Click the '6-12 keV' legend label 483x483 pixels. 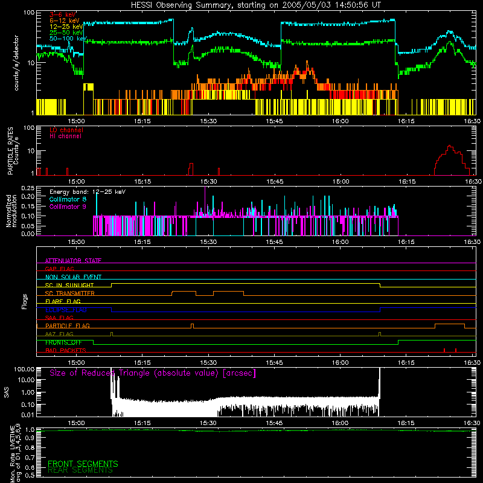[65, 21]
